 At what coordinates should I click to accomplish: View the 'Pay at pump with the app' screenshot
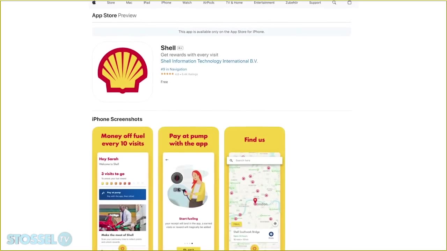[189, 189]
